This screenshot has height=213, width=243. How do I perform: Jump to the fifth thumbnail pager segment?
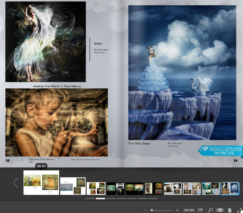[132, 199]
